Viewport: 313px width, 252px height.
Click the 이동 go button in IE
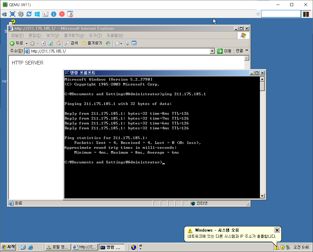point(224,51)
